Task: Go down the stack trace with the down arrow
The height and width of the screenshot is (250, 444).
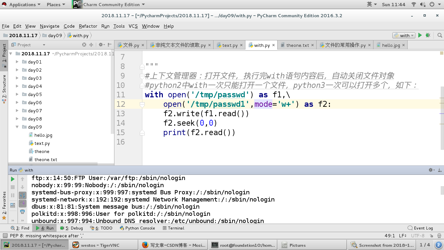Action: pyautogui.click(x=22, y=187)
